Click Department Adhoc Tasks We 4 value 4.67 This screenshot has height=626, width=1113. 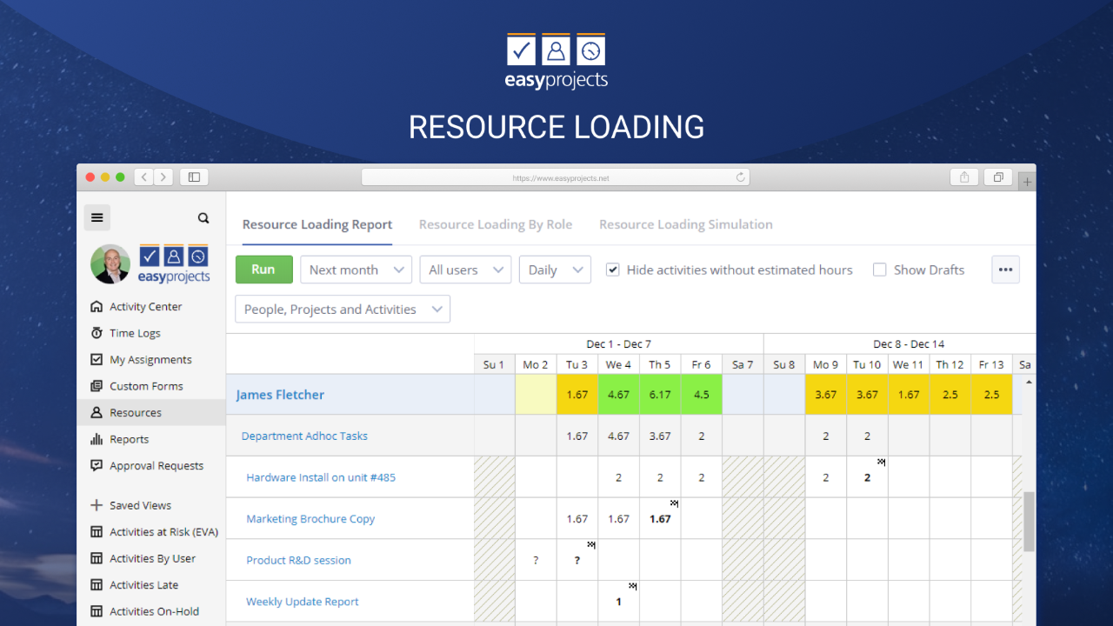(619, 436)
